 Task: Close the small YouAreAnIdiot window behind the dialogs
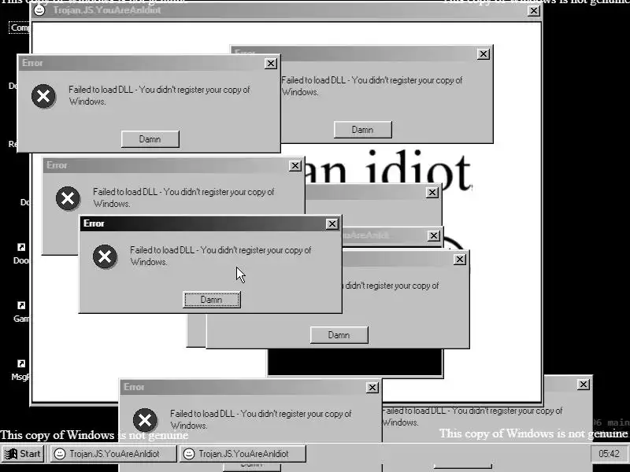tap(434, 235)
